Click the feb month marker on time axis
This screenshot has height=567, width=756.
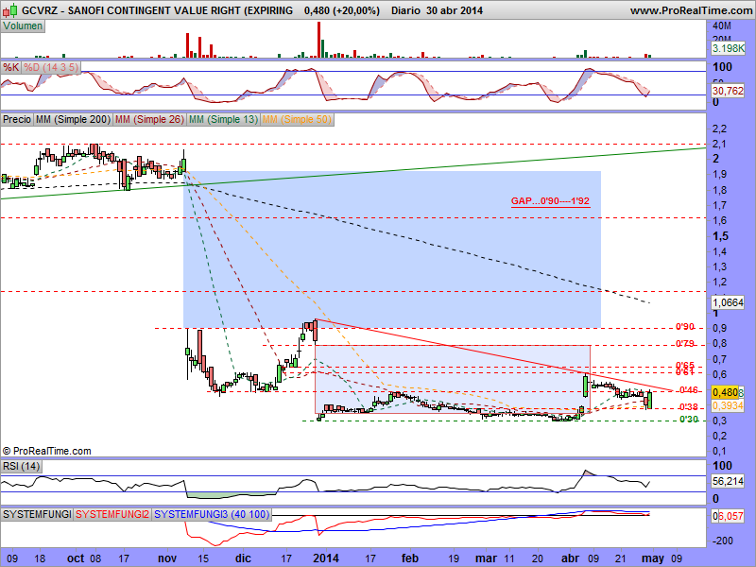pyautogui.click(x=410, y=558)
